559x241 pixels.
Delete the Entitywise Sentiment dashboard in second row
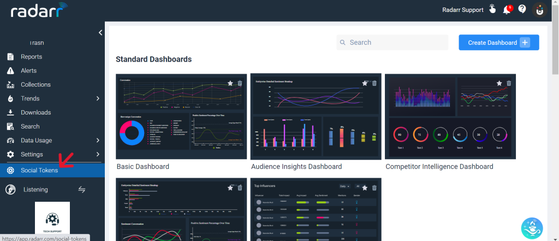[240, 188]
